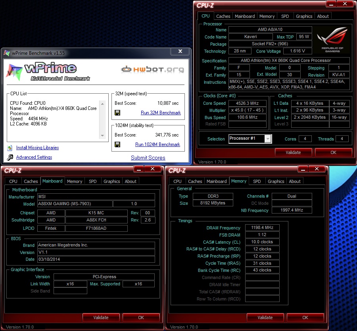Click Validate in the Mainboard window
This screenshot has height=331, width=357.
(101, 318)
